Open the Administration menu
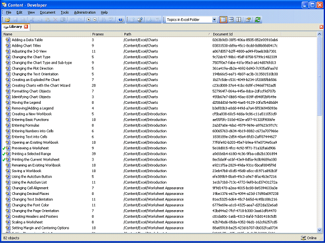The height and width of the screenshot is (243, 325). pos(85,12)
